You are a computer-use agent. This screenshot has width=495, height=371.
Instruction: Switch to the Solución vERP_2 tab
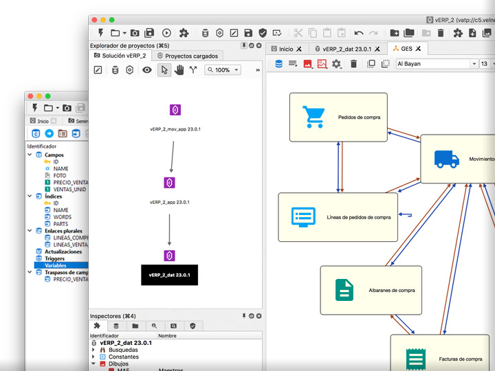tap(120, 56)
